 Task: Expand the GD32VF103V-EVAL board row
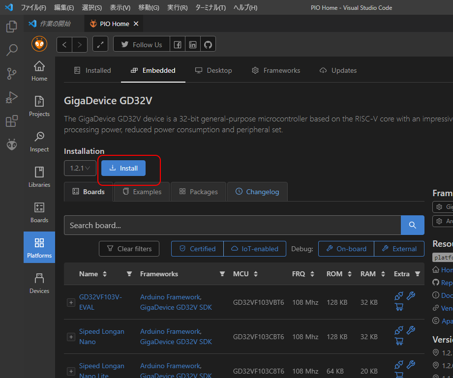(71, 302)
